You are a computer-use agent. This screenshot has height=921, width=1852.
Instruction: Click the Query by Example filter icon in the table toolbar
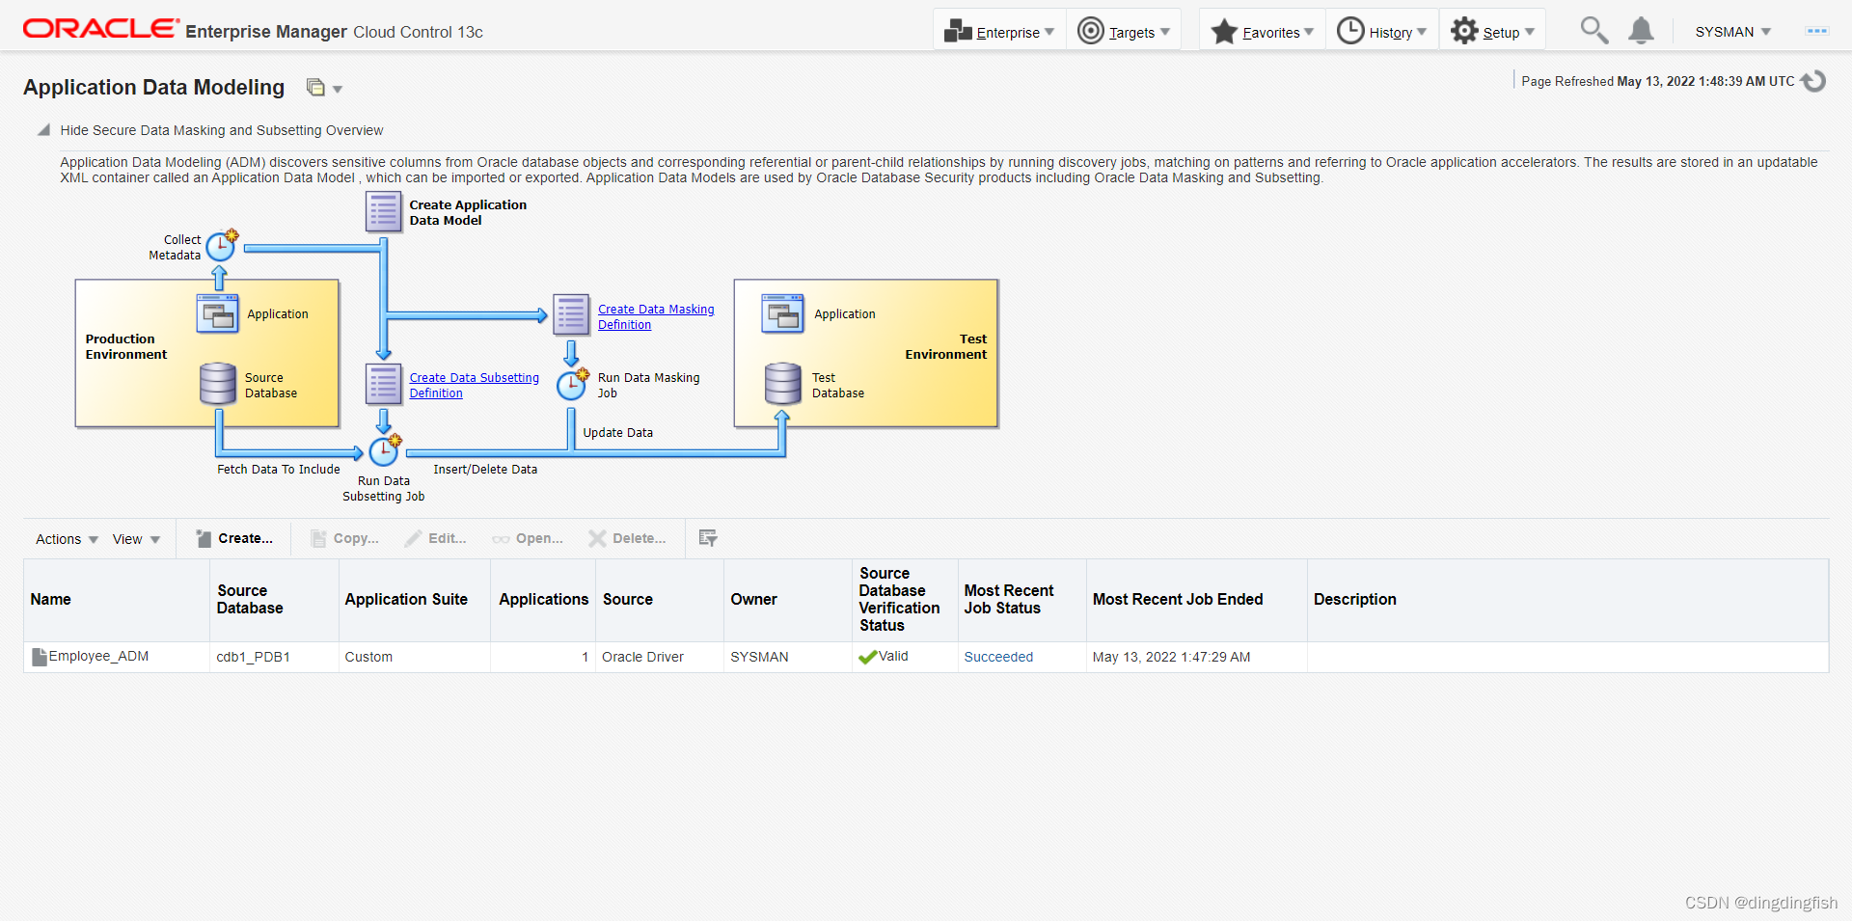coord(708,538)
